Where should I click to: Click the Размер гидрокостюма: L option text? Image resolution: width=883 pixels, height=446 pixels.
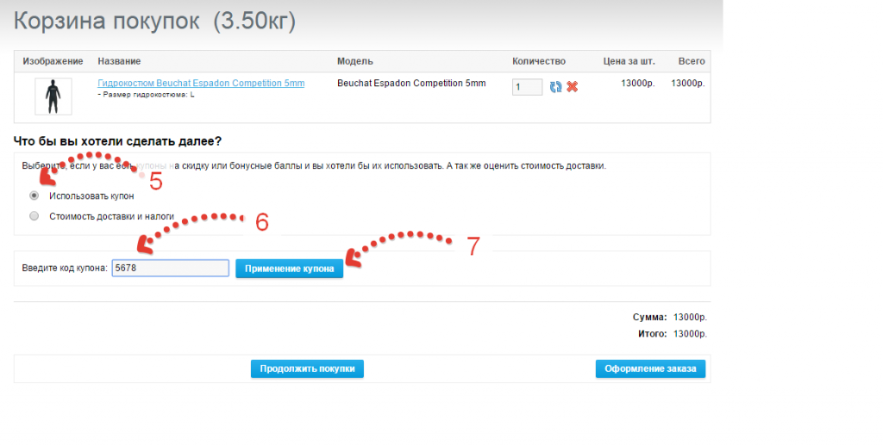pyautogui.click(x=147, y=95)
